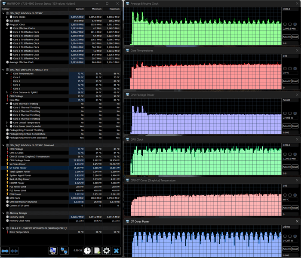301x258 pixels.
Task: Collapse the Core Effective Clocks group
Action: click(x=7, y=28)
